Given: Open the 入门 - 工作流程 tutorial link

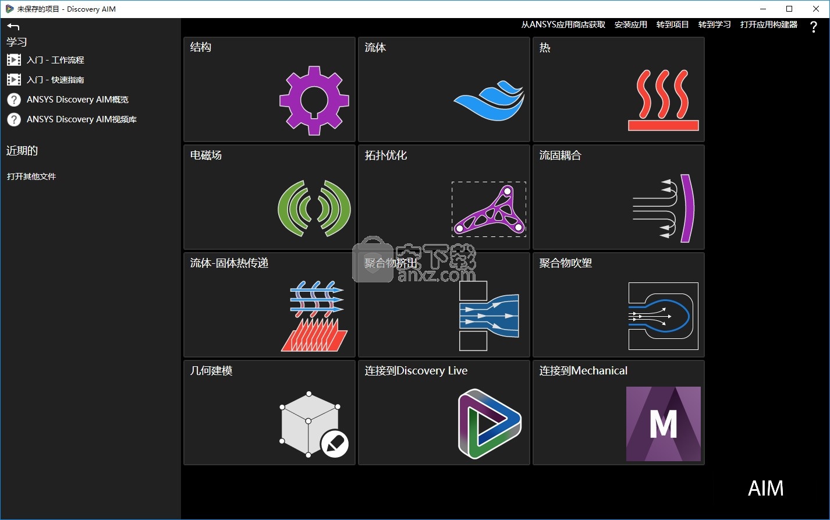Looking at the screenshot, I should 55,60.
